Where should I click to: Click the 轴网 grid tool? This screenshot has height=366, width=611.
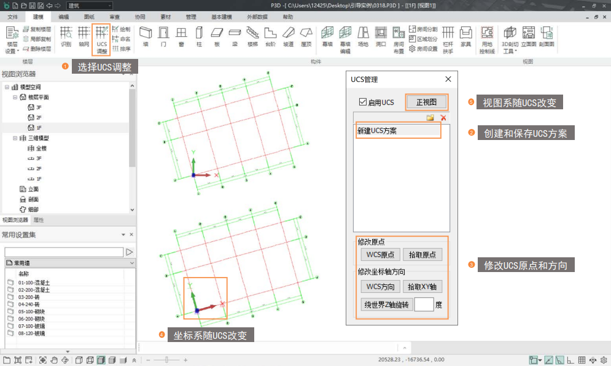click(x=84, y=37)
